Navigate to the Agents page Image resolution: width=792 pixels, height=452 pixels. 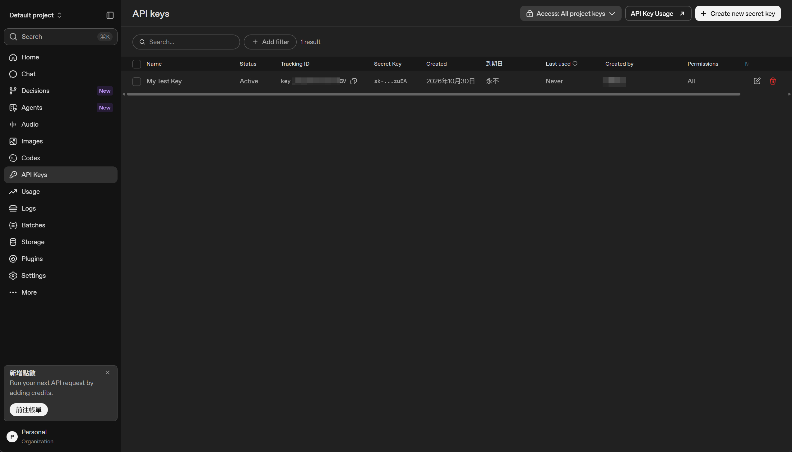61,108
